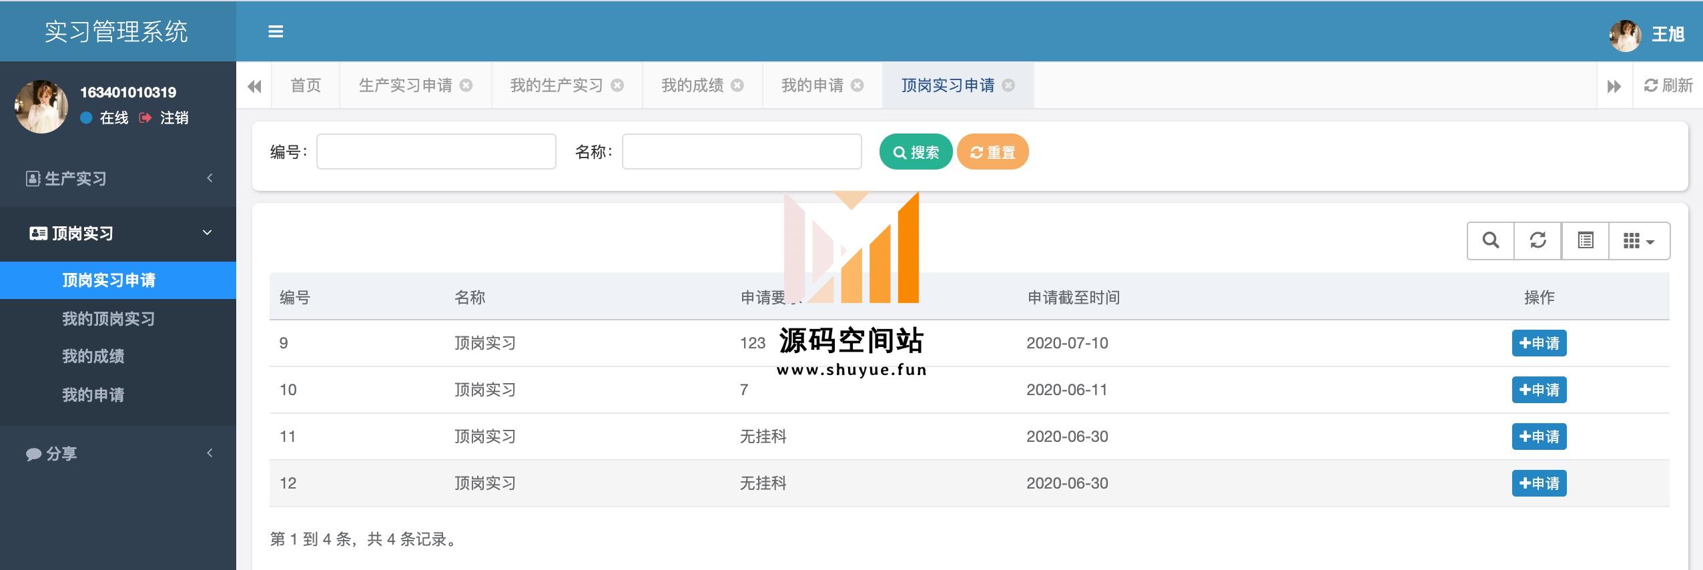Click the user name 王旭 in header
1703x570 pixels.
click(1668, 35)
